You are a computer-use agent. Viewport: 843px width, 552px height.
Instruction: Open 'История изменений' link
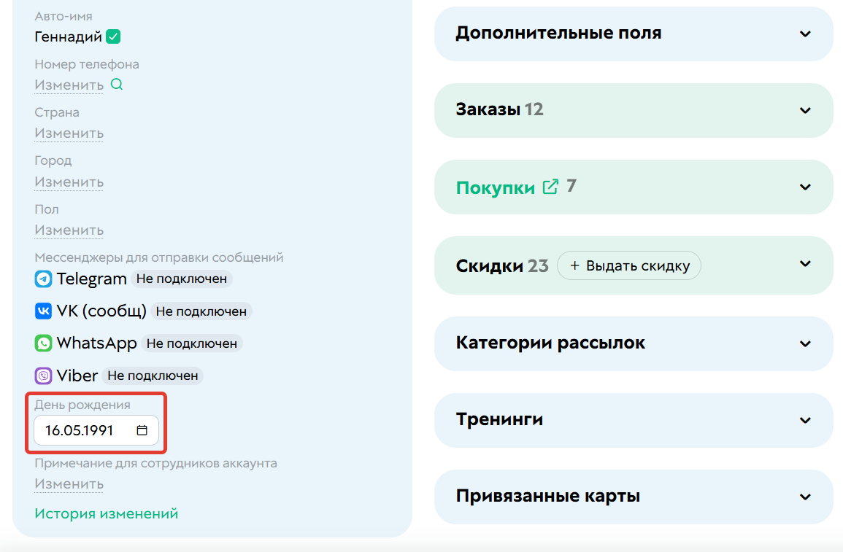[105, 513]
